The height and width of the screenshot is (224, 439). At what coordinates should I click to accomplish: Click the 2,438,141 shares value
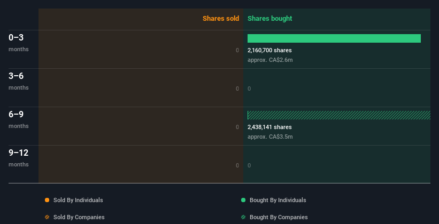tap(269, 127)
